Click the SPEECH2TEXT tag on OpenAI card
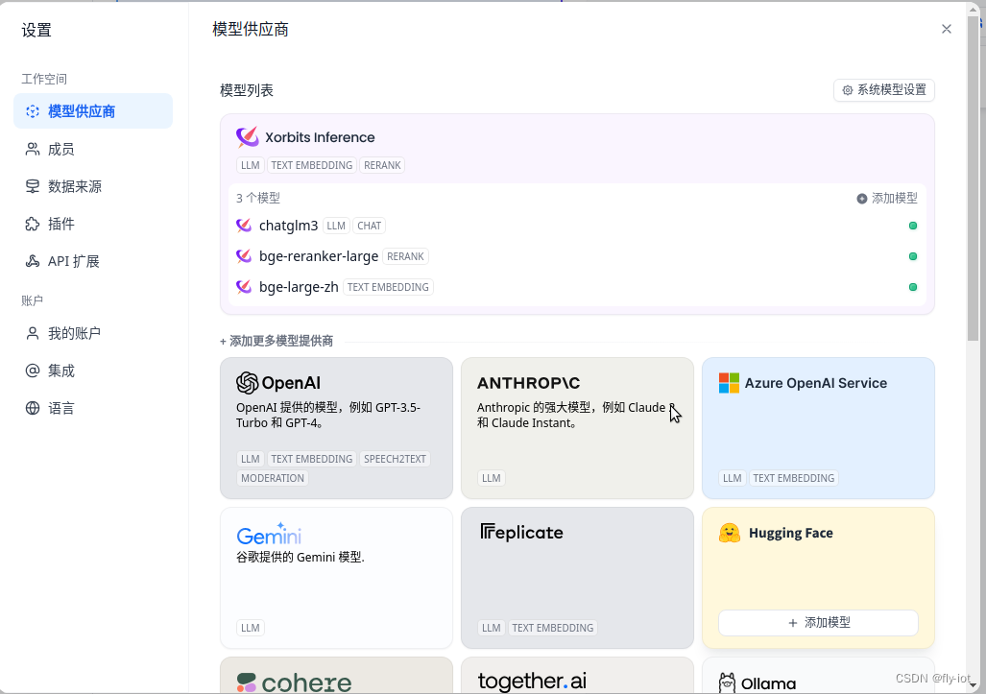 395,459
